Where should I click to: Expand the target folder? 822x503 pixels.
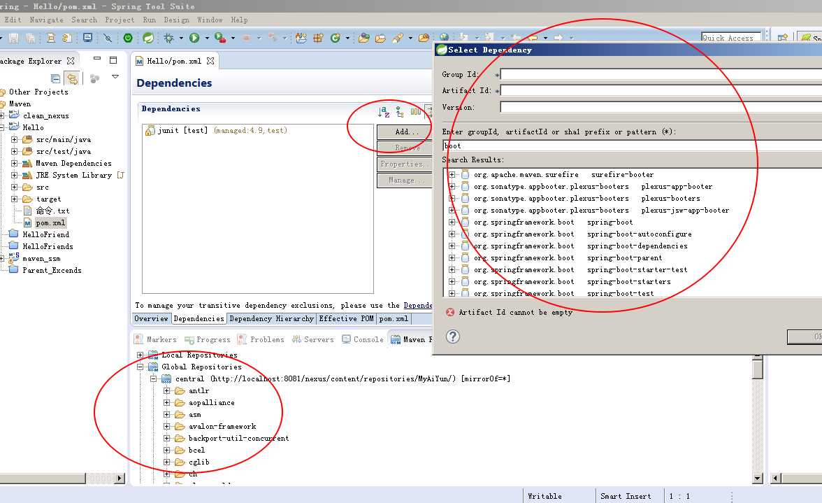14,199
